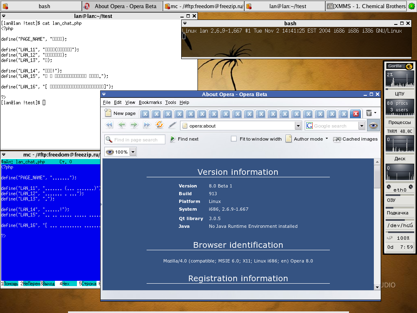Click the Cached images picture icon

tap(337, 139)
